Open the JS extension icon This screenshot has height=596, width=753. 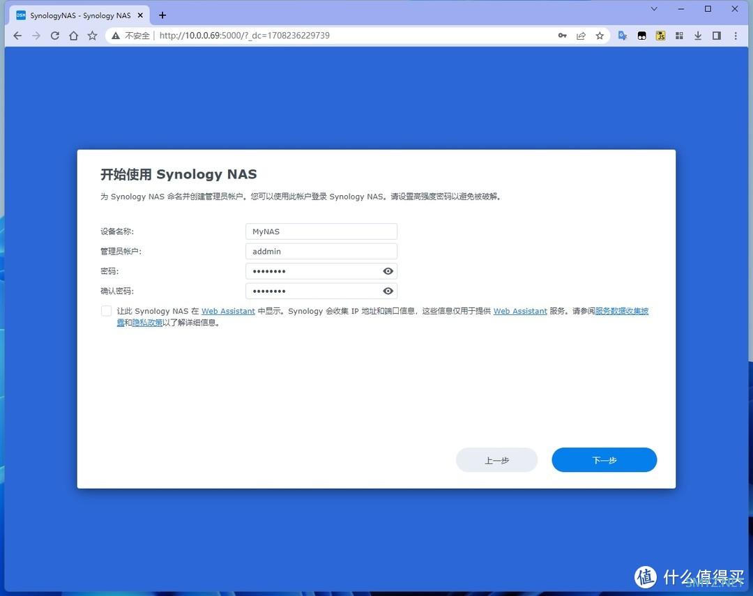pos(660,36)
